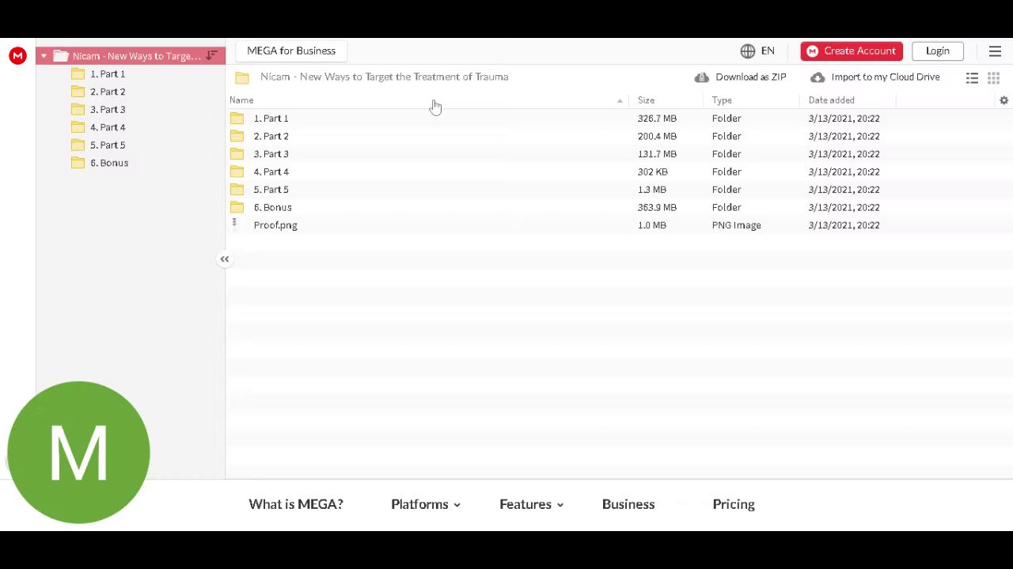This screenshot has height=569, width=1013.
Task: Switch to list view
Action: click(x=972, y=77)
